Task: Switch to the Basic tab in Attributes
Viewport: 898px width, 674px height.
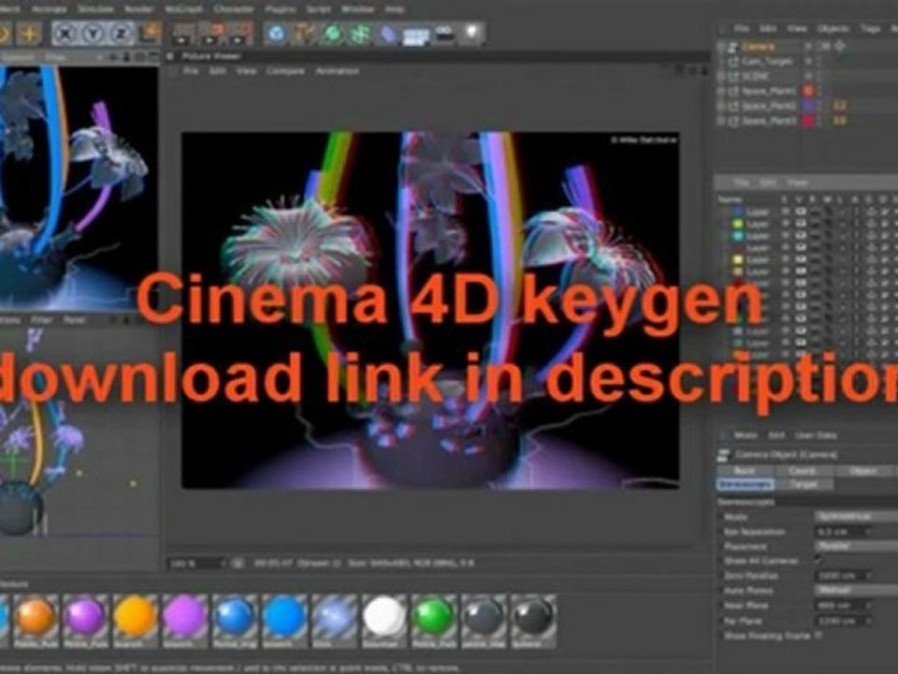Action: pos(745,471)
